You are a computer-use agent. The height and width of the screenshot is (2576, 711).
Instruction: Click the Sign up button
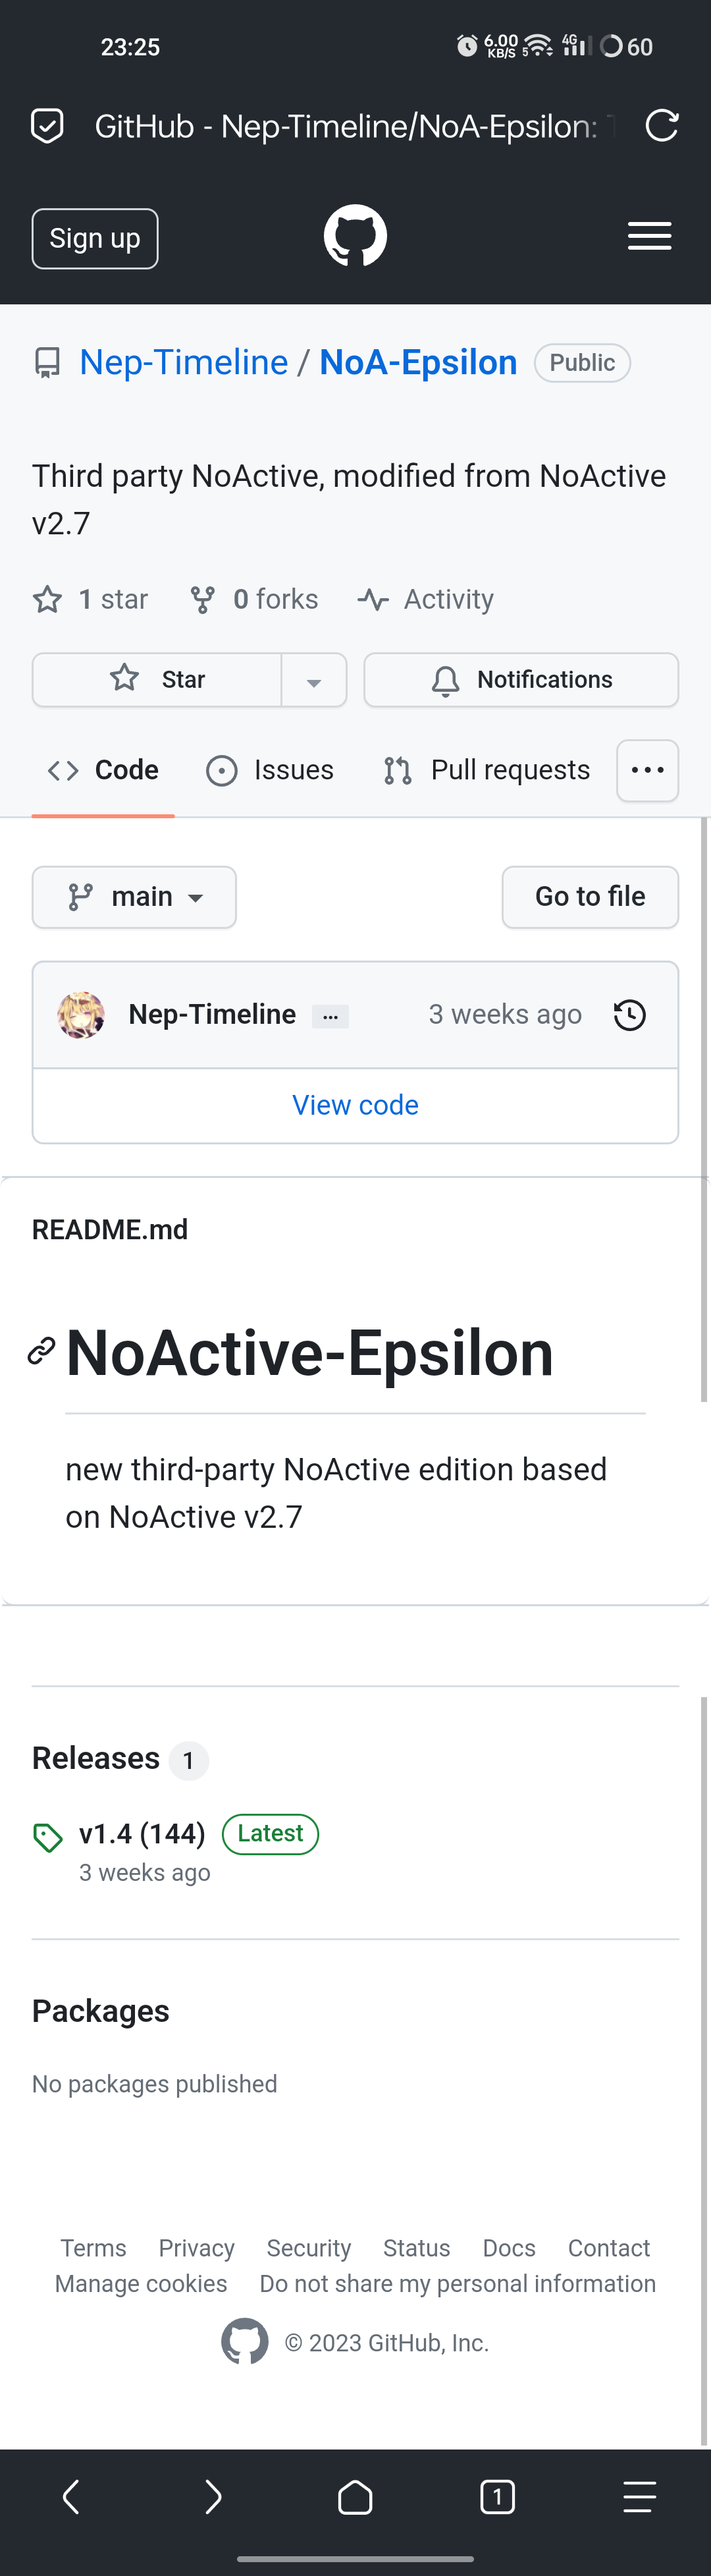(x=95, y=239)
